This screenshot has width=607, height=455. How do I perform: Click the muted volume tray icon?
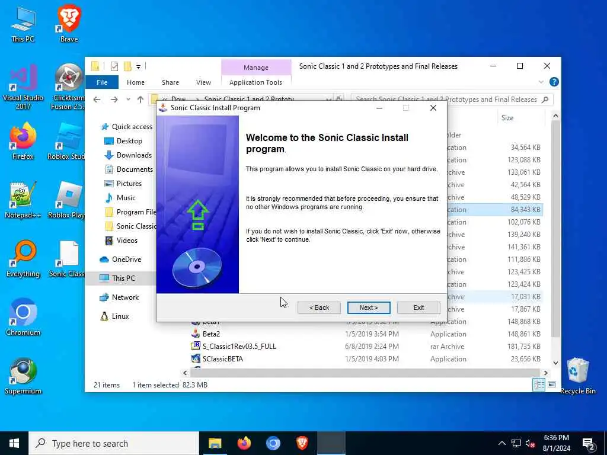531,443
